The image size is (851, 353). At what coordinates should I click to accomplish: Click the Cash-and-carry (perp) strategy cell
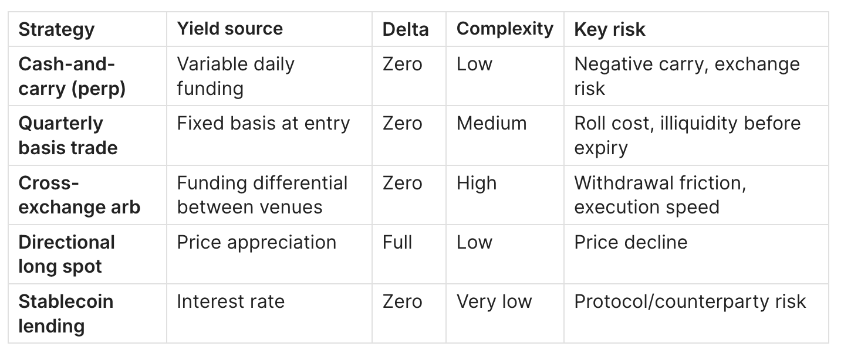tap(72, 76)
